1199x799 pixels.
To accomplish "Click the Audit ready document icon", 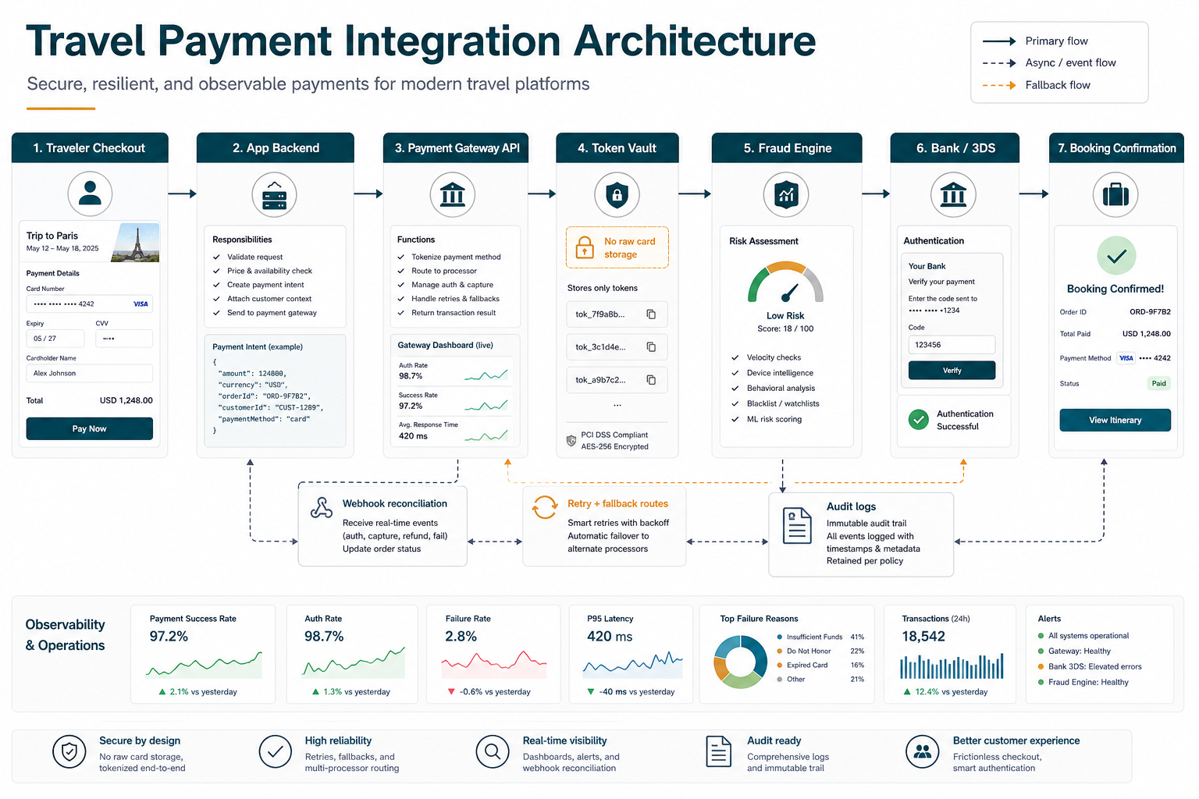I will [x=718, y=752].
